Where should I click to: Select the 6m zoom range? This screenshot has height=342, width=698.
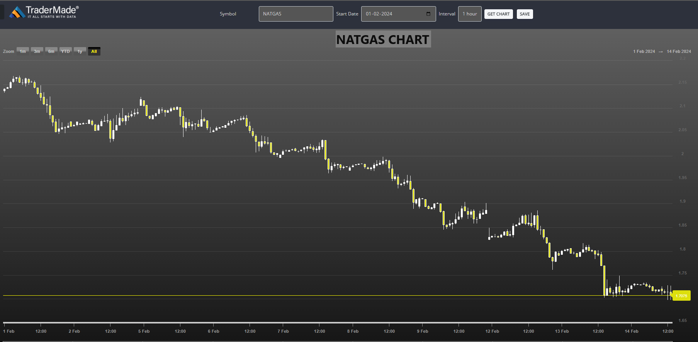click(x=51, y=51)
